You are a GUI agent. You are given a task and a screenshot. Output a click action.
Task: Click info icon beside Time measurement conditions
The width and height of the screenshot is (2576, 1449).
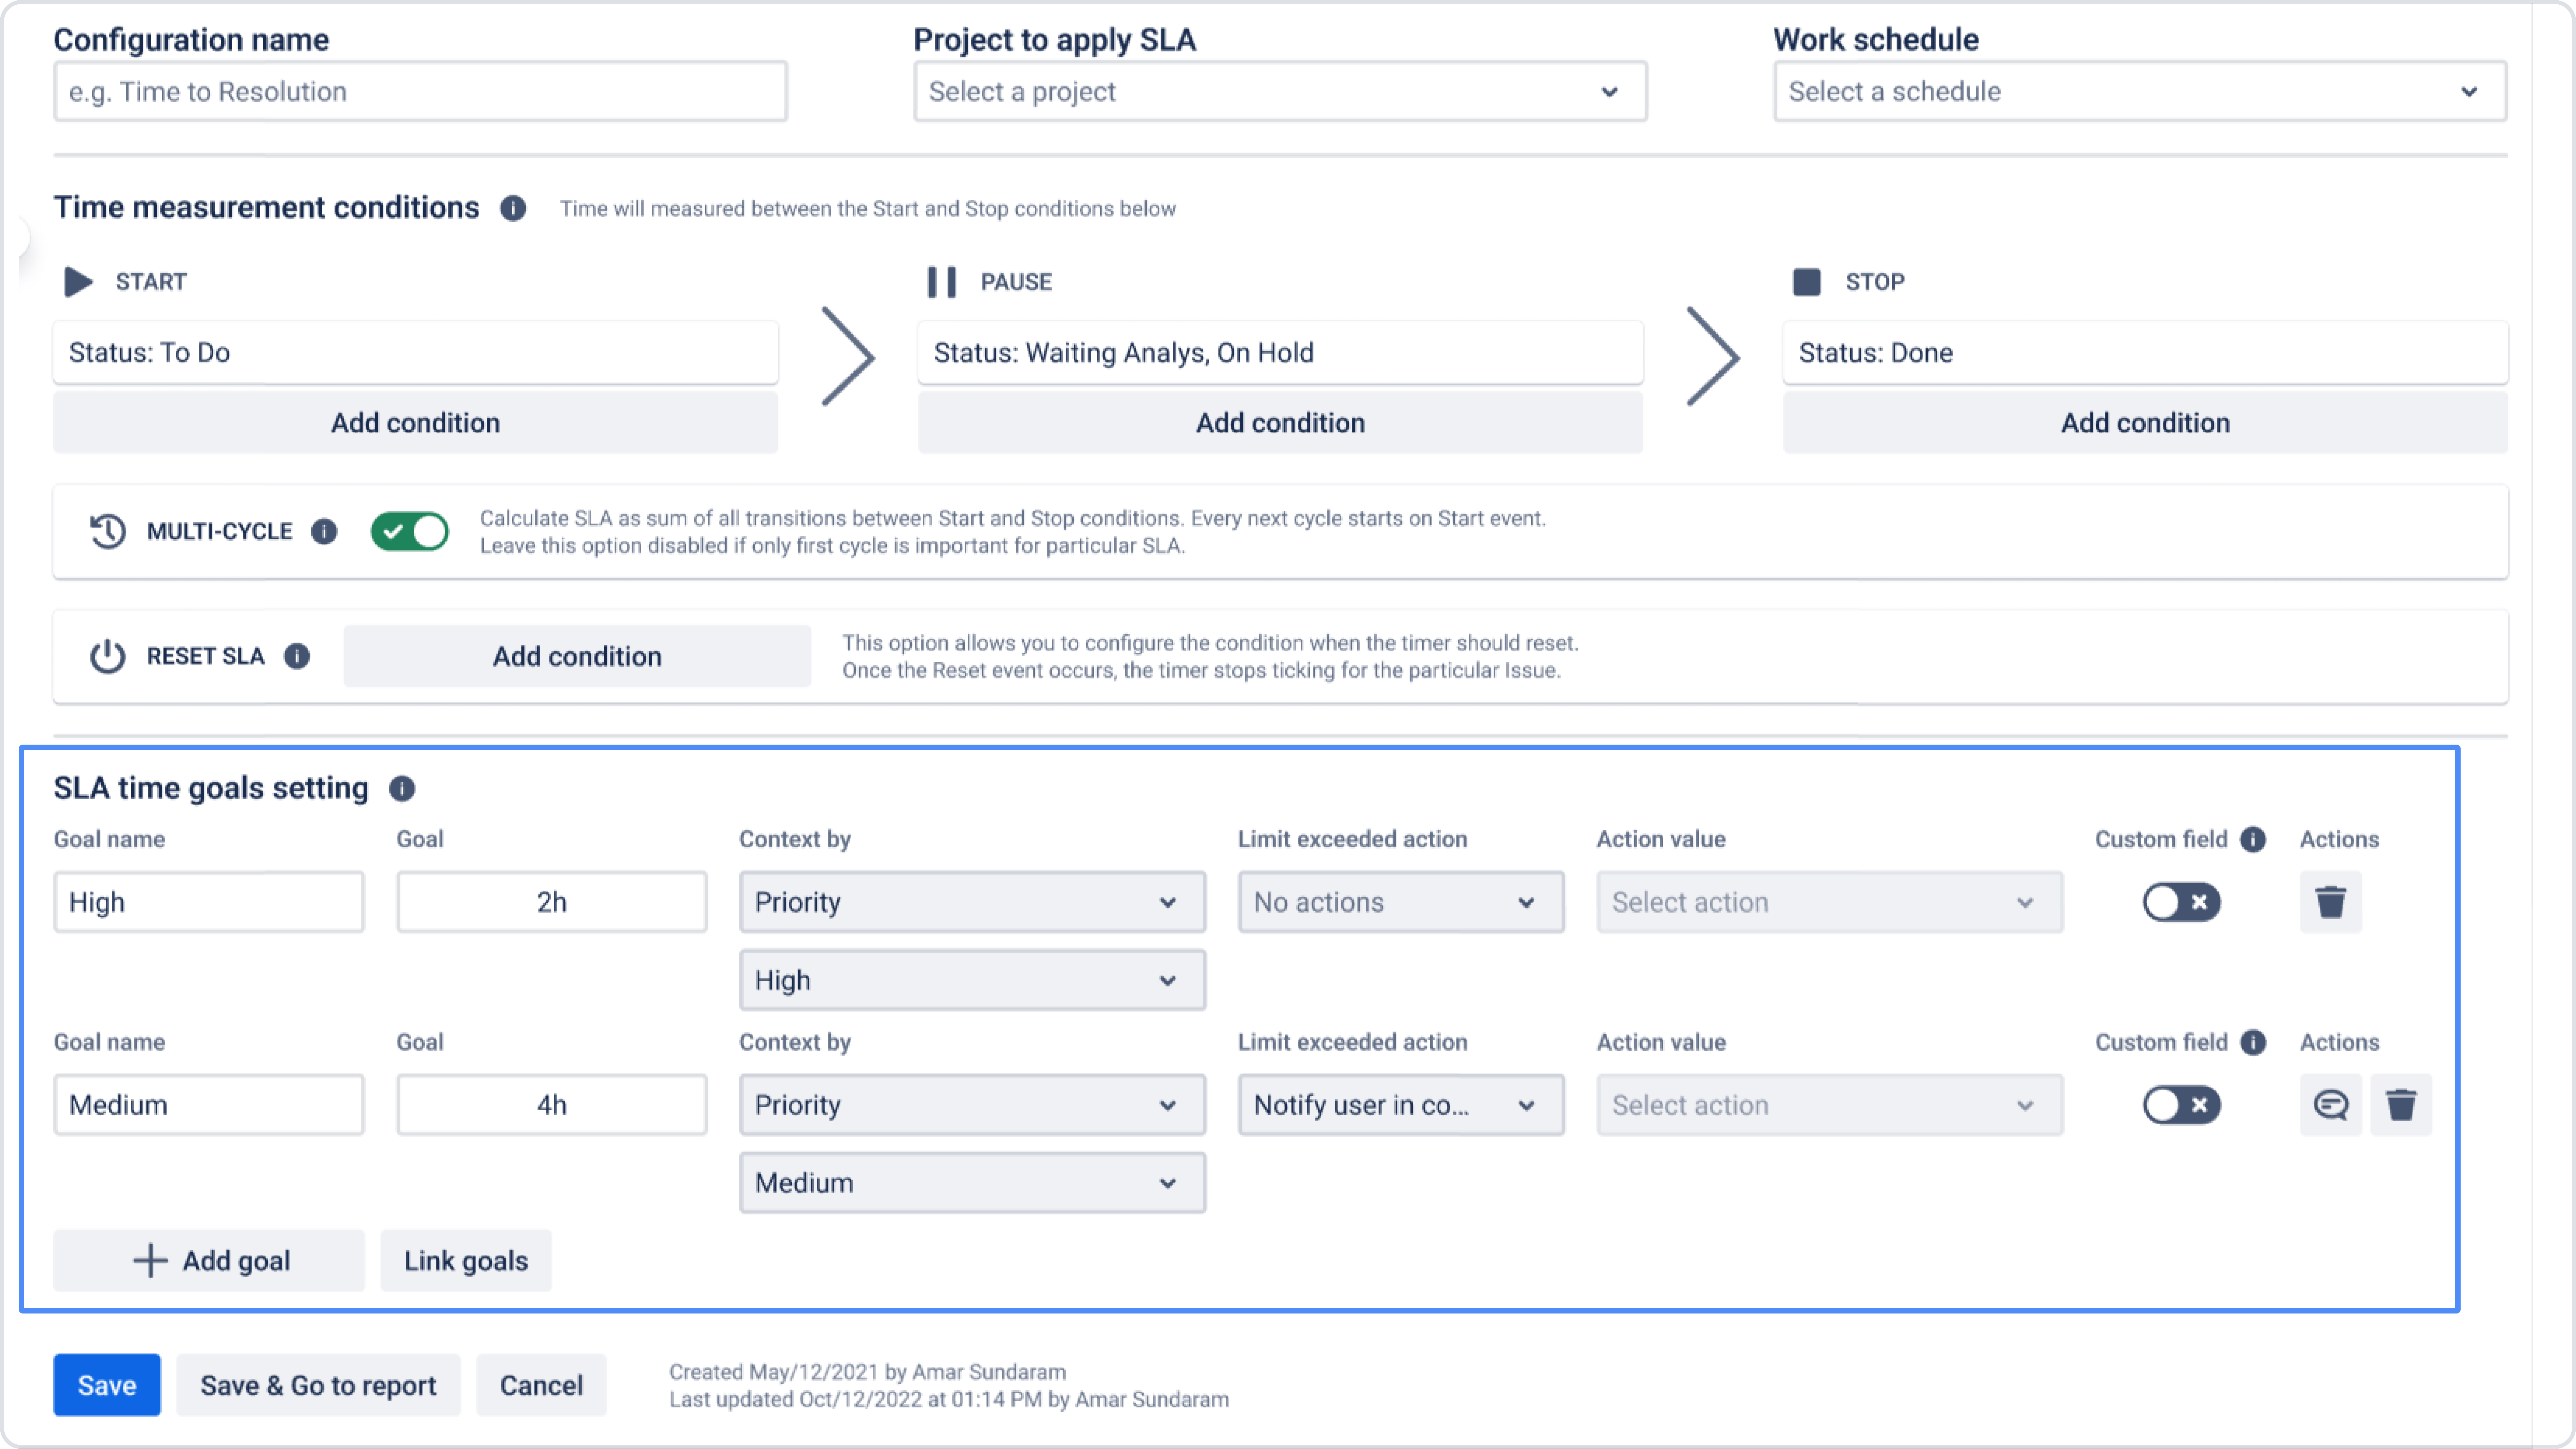(x=513, y=208)
